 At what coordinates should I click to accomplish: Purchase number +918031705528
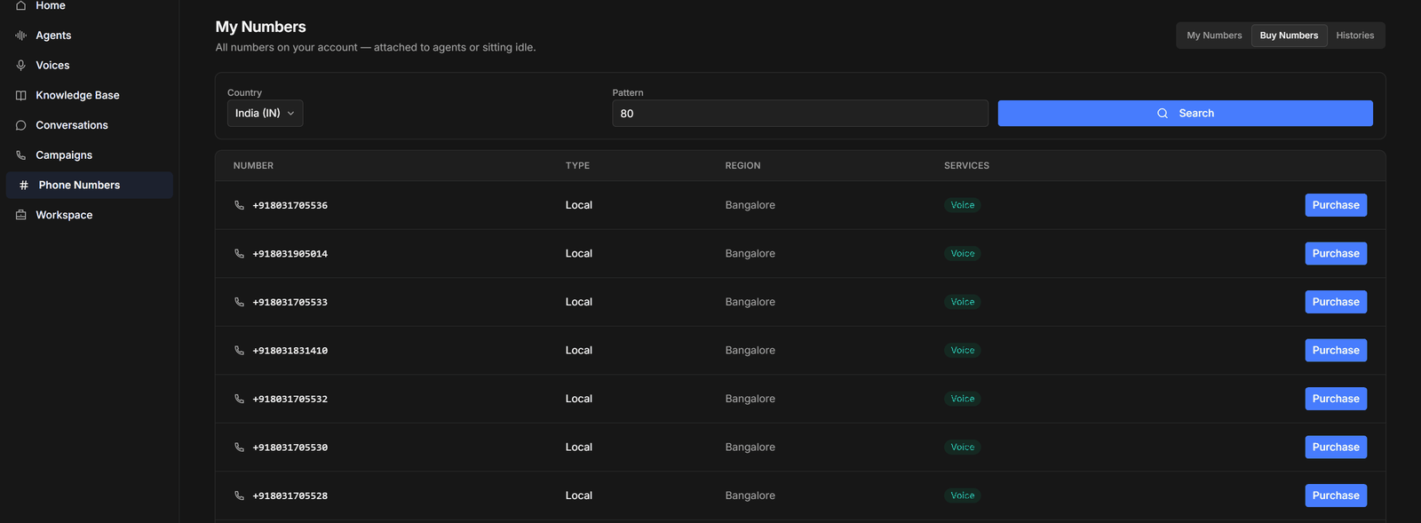coord(1335,495)
